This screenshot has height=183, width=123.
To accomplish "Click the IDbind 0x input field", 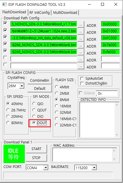I will [107, 93].
